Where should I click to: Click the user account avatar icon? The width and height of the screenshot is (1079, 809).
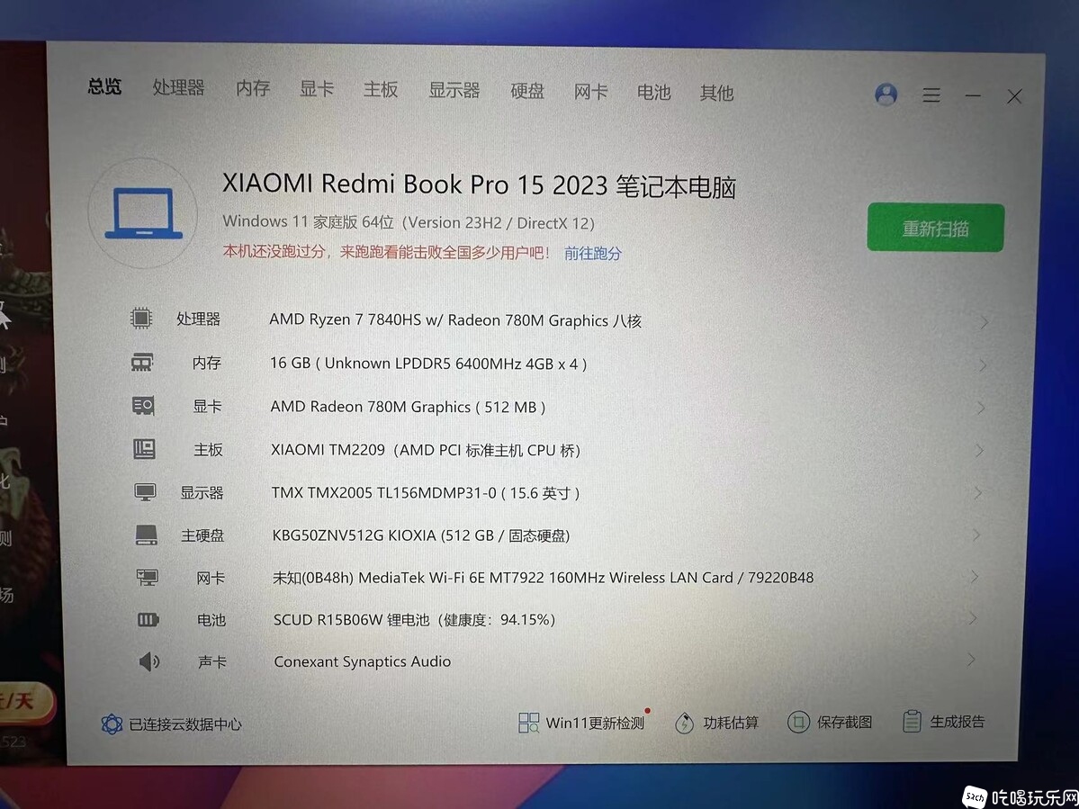point(886,94)
